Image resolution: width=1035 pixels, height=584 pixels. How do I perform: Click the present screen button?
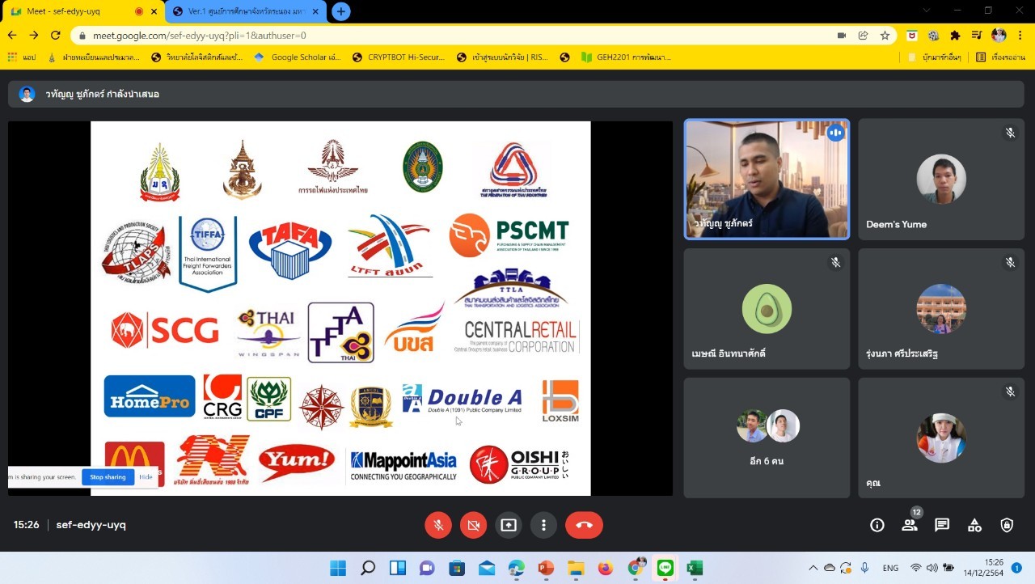508,525
